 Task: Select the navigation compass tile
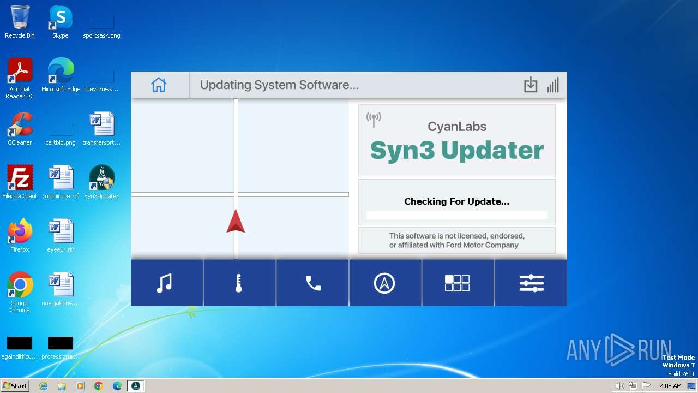click(385, 283)
